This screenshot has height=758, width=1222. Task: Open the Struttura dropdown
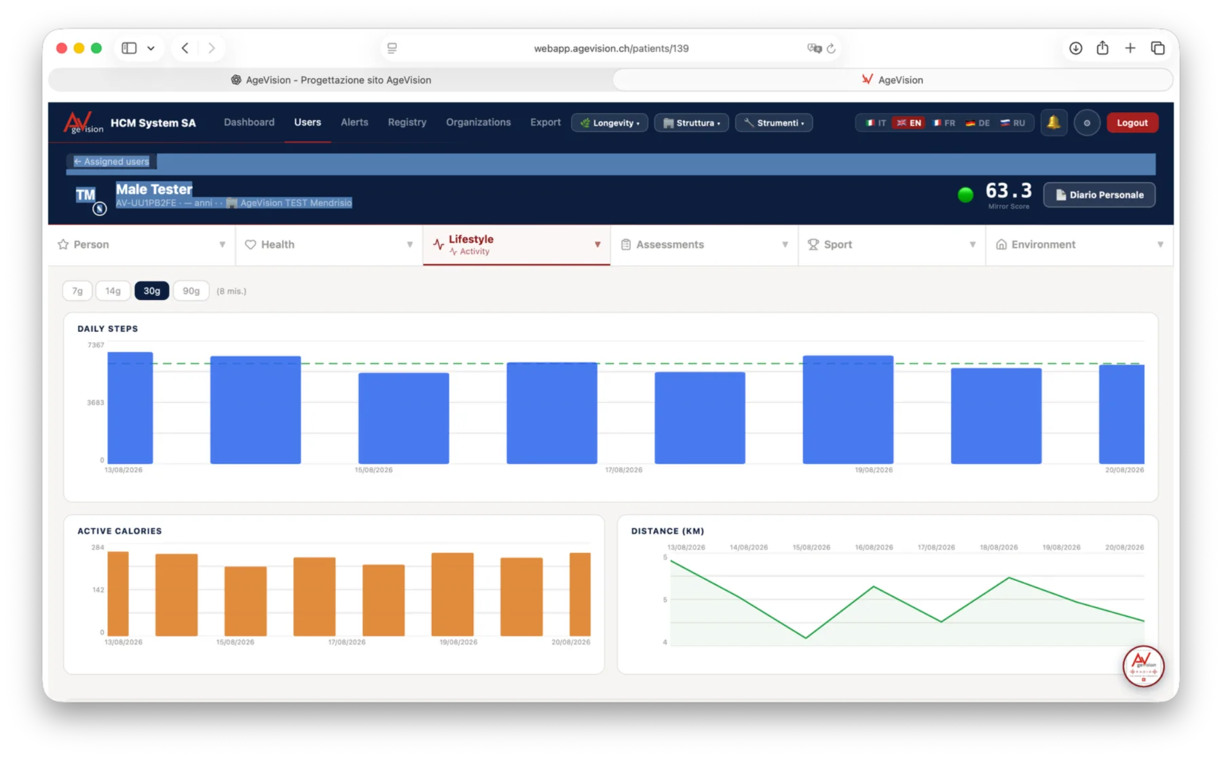tap(691, 123)
